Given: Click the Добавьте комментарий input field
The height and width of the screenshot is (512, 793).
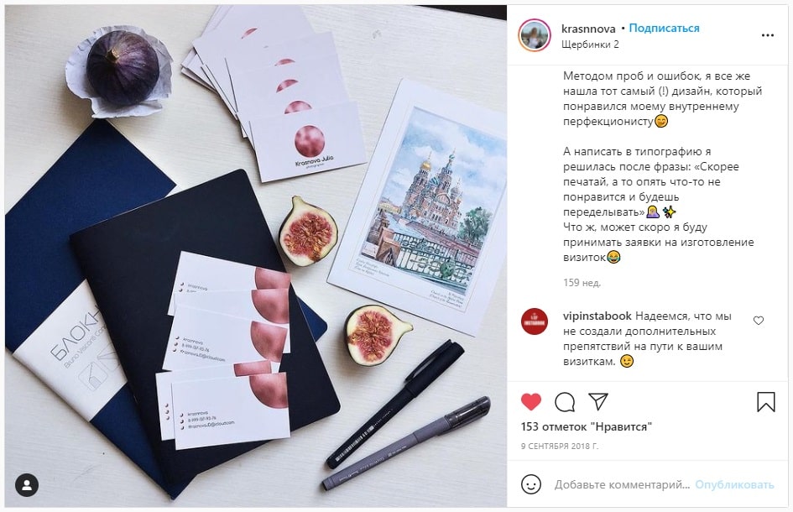Looking at the screenshot, I should 622,484.
